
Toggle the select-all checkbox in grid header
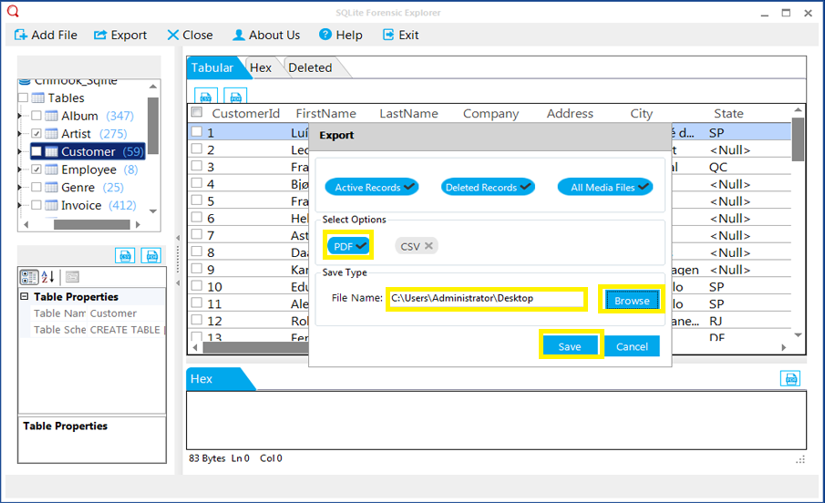point(197,112)
